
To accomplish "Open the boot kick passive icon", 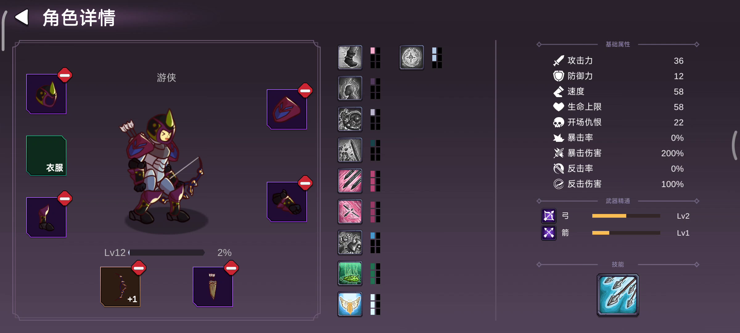I will click(350, 57).
